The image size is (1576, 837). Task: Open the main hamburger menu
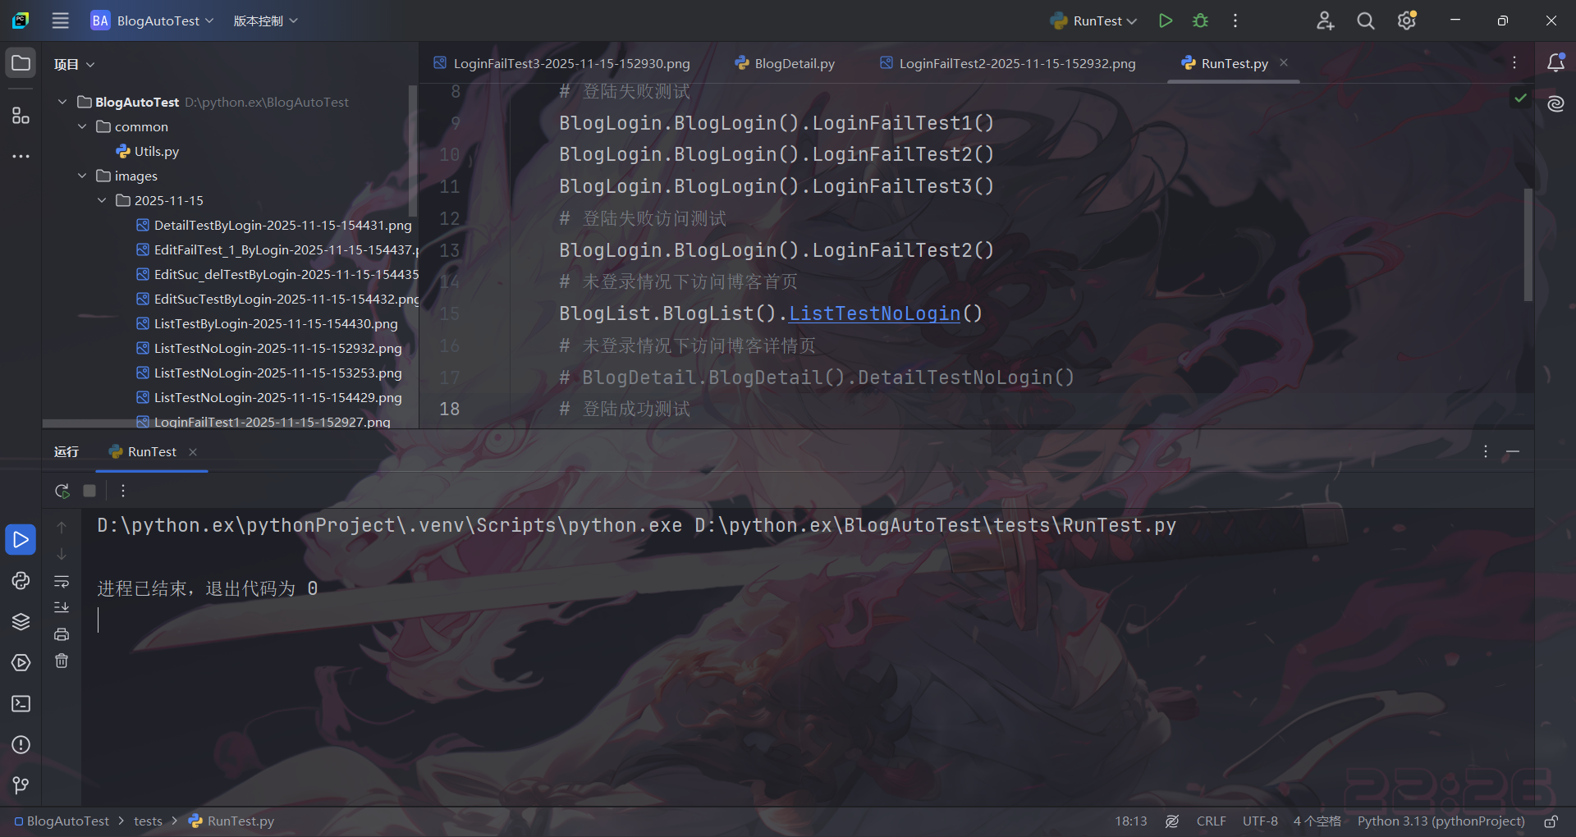pyautogui.click(x=61, y=21)
